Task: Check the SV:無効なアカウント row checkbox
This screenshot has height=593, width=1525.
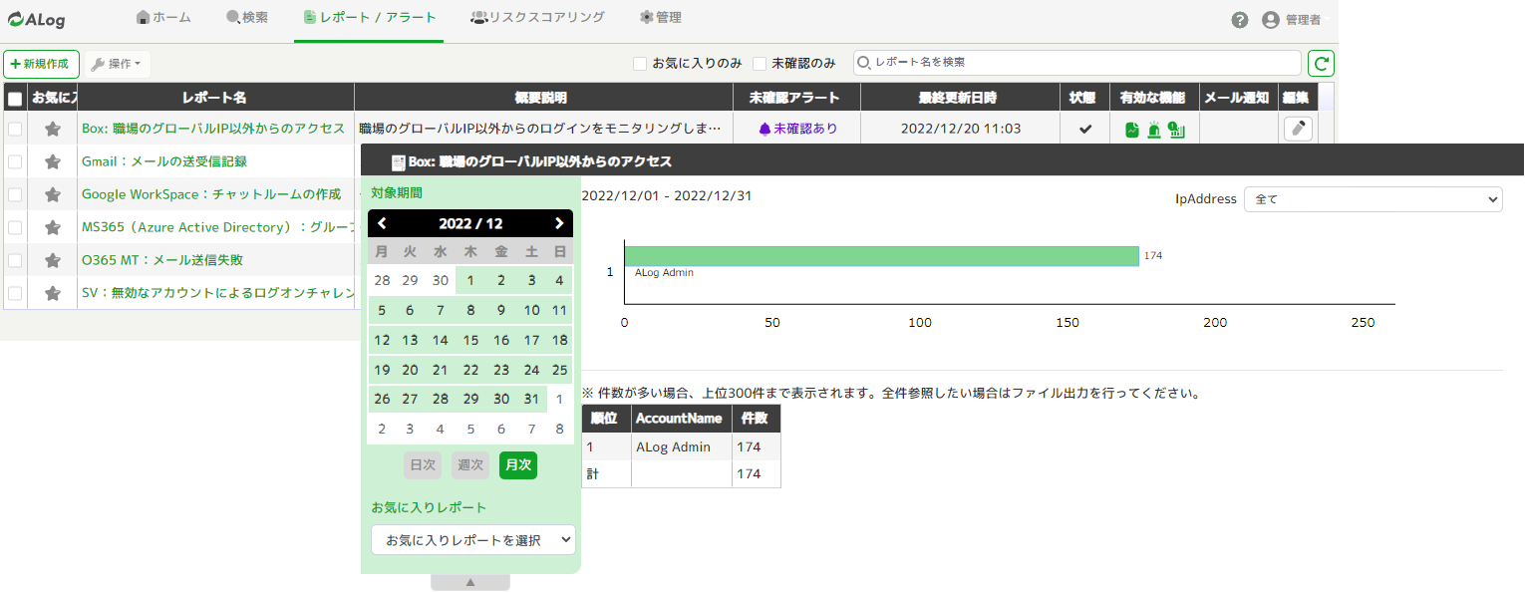Action: [15, 293]
